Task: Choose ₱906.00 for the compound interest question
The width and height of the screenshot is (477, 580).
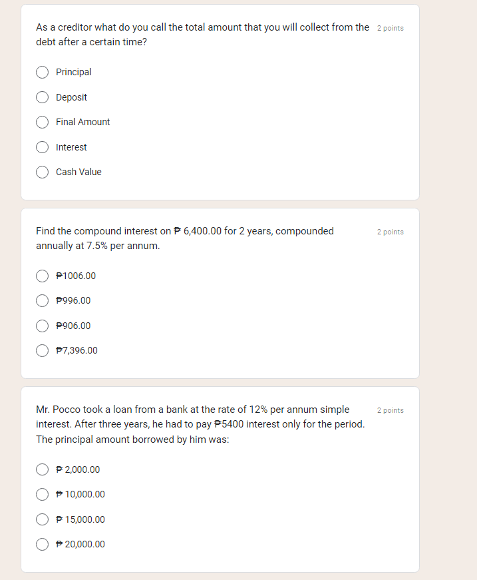Action: coord(42,326)
